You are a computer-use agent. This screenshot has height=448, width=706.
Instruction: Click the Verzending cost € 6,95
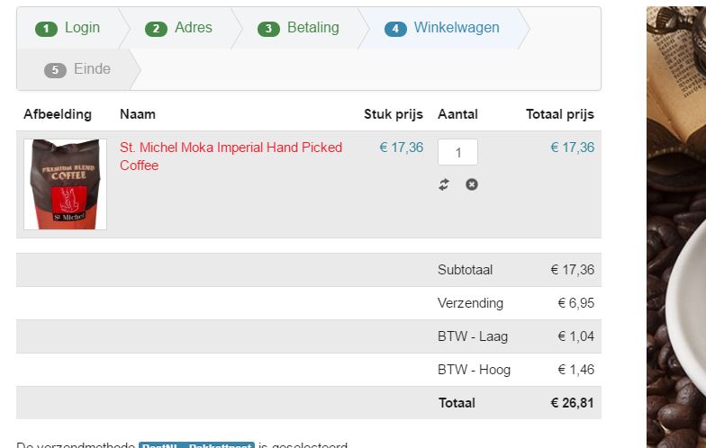(x=575, y=303)
